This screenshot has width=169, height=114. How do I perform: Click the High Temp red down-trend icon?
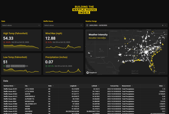[4, 42]
